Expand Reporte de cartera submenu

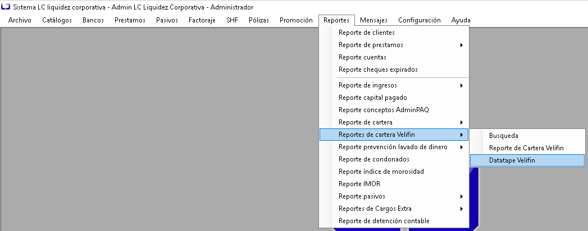(394, 122)
